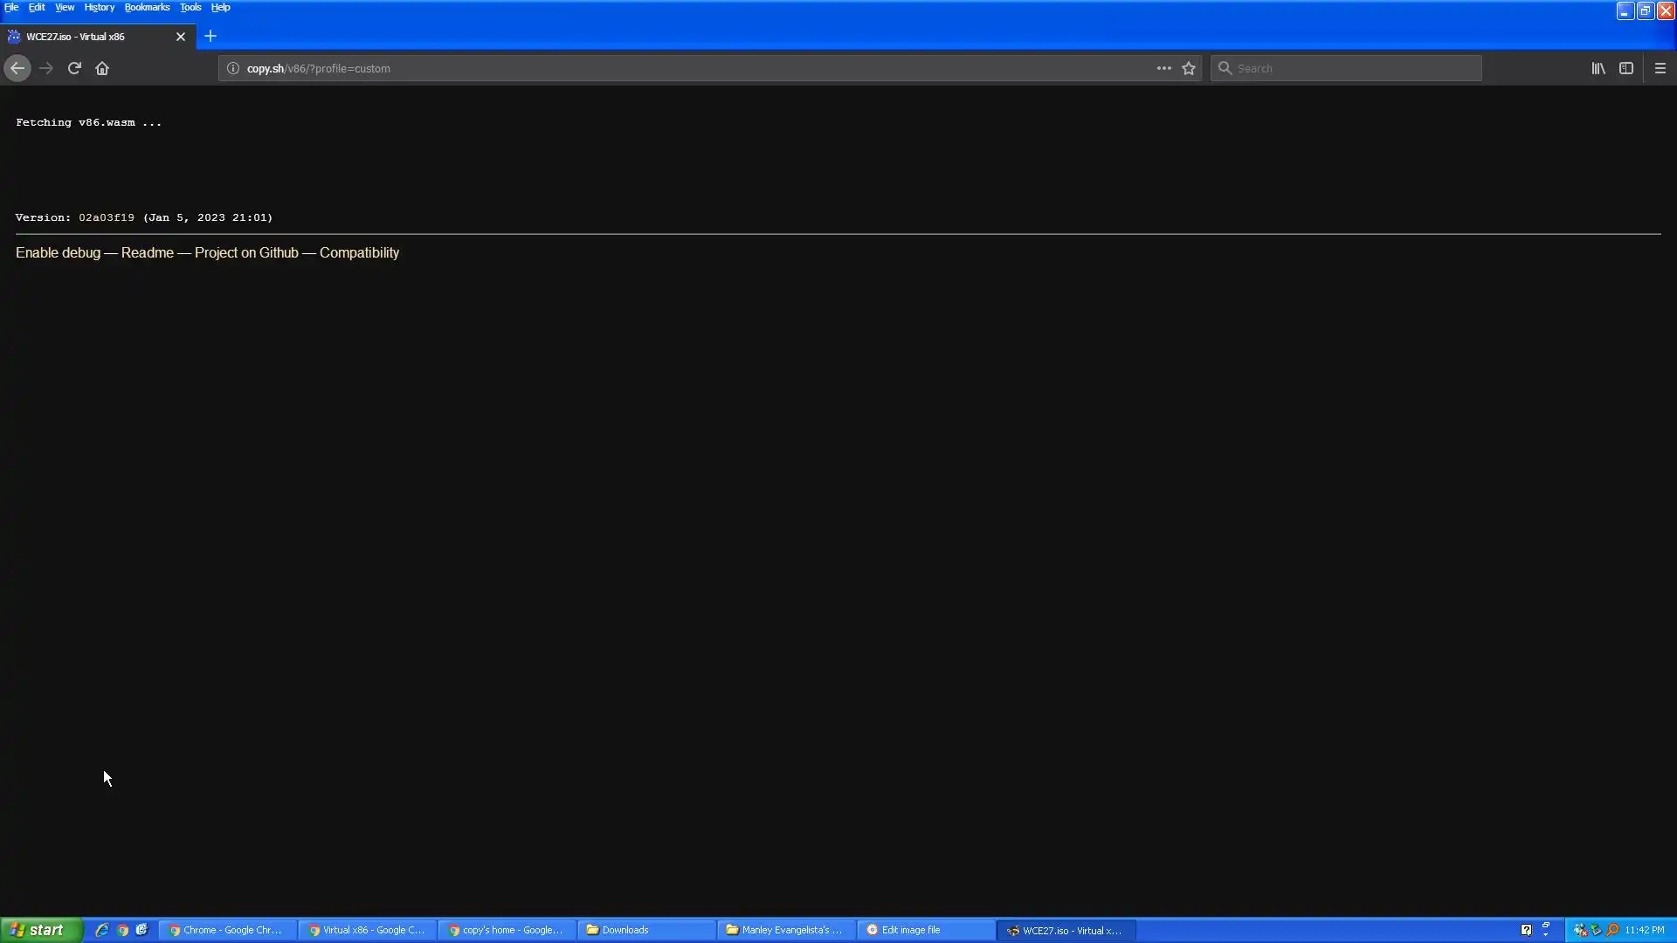
Task: Open a new tab with plus button
Action: click(210, 37)
